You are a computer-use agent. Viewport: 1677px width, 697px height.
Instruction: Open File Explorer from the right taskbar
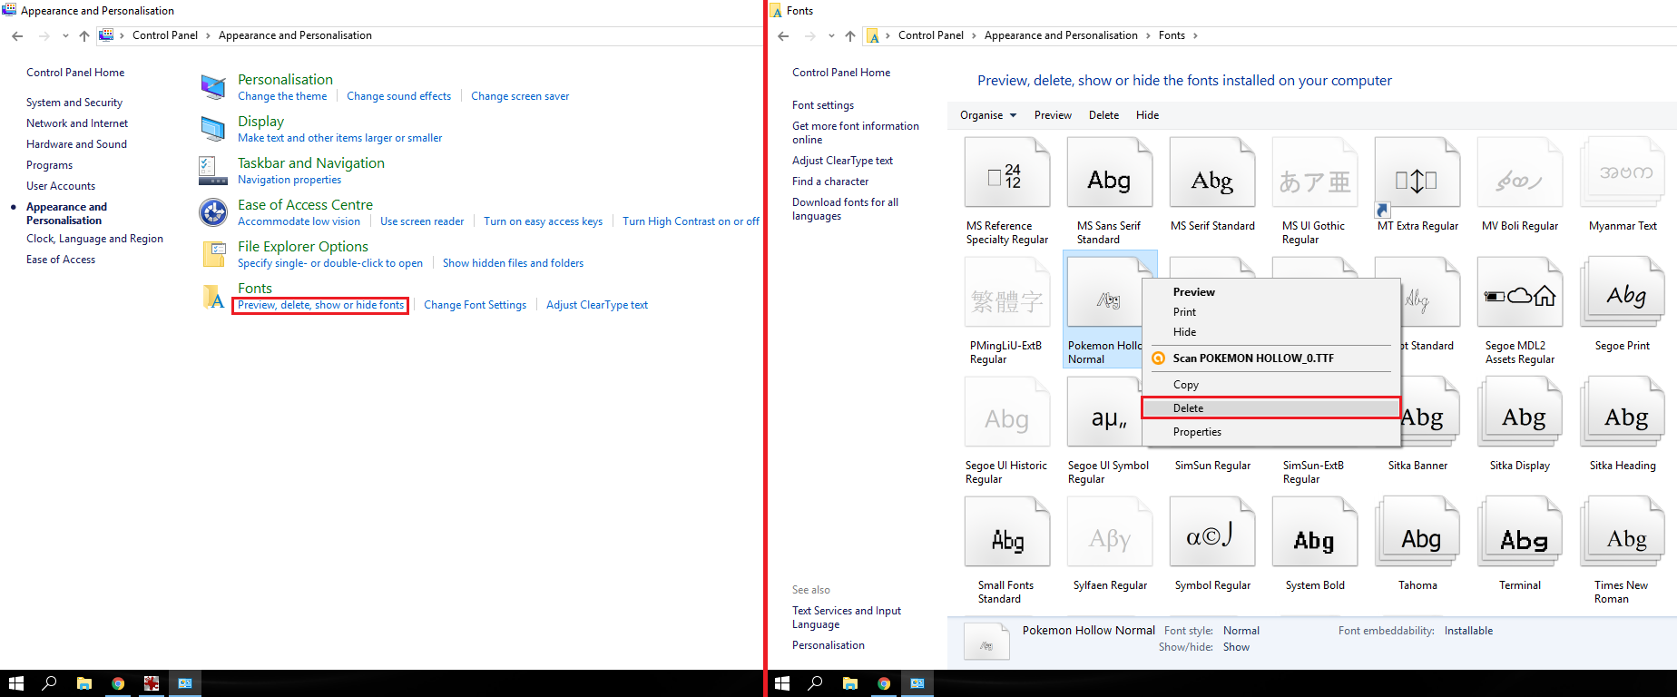[x=850, y=683]
